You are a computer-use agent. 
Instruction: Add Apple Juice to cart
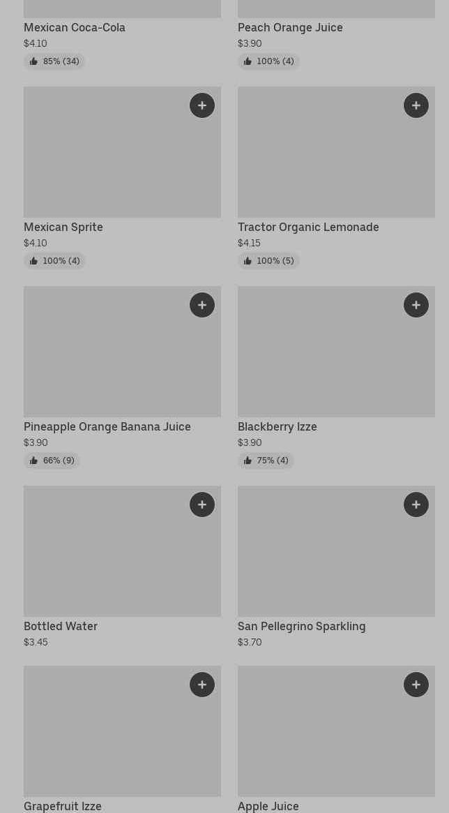click(416, 685)
